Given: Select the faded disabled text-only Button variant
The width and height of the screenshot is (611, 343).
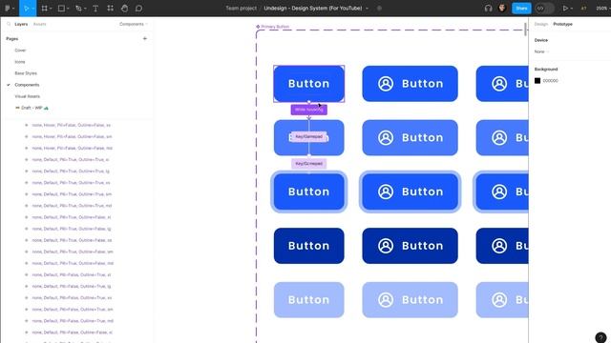Looking at the screenshot, I should (309, 300).
